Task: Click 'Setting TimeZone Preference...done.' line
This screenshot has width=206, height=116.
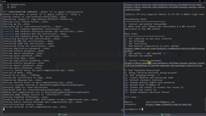Action: (x=26, y=97)
